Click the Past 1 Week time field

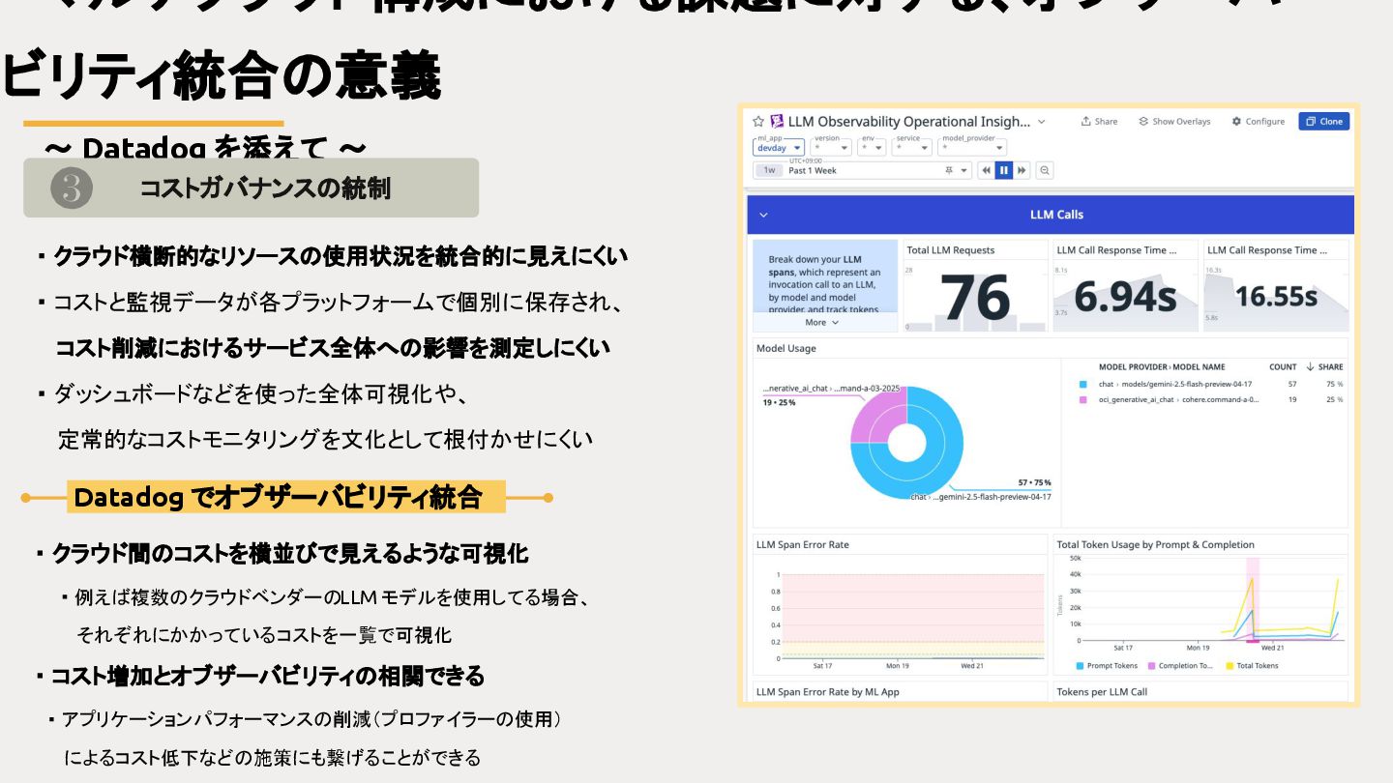861,170
